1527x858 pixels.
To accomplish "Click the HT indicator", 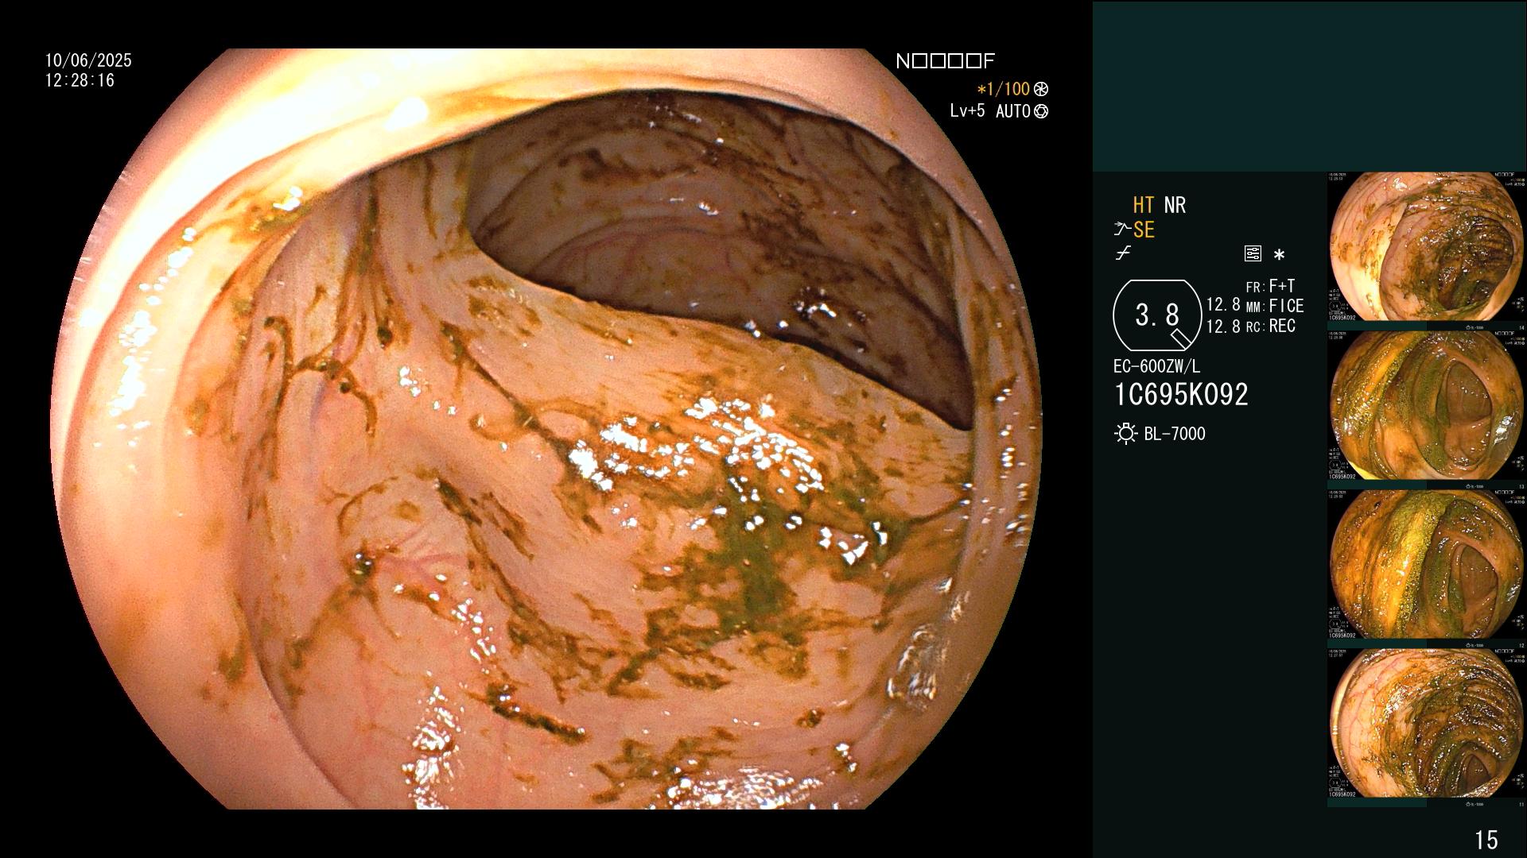I will click(1144, 205).
